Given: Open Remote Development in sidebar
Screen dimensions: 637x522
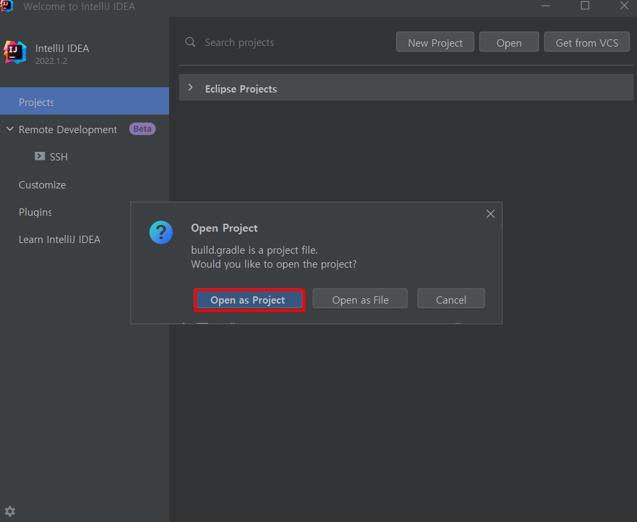Looking at the screenshot, I should pos(68,130).
